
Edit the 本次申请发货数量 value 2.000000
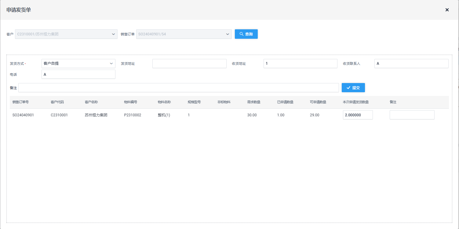tap(358, 115)
